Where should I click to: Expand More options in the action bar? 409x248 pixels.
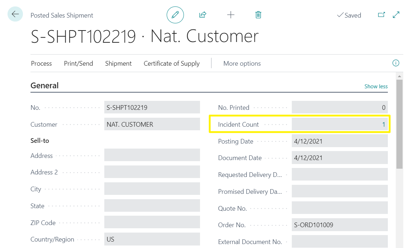click(242, 64)
